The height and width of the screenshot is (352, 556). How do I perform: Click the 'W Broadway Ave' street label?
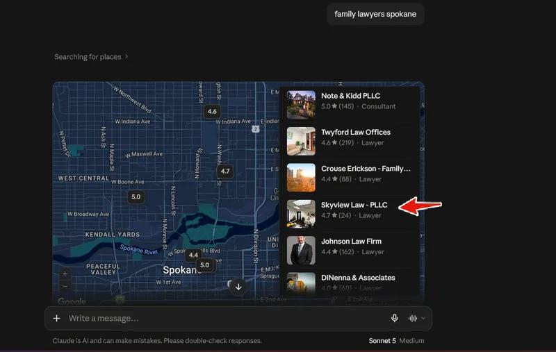[88, 214]
